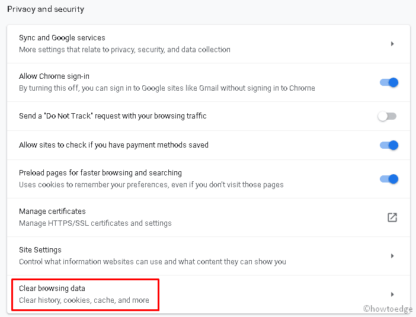This screenshot has height=317, width=416.
Task: Click 'Clear history, cookies, cache, and more' description
Action: tap(84, 300)
